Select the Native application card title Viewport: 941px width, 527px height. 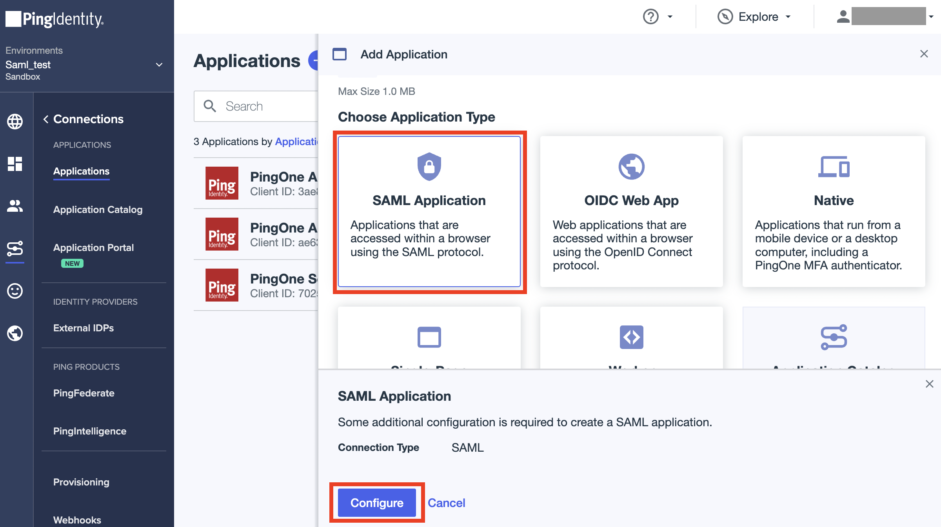point(834,200)
